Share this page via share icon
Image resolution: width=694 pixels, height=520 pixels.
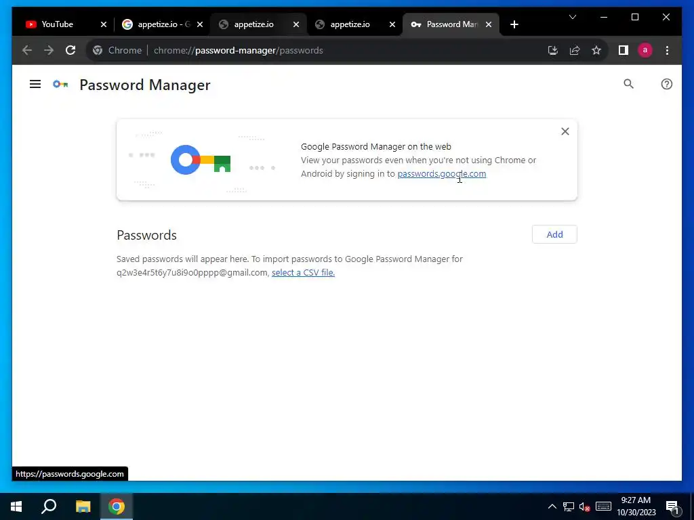point(575,50)
